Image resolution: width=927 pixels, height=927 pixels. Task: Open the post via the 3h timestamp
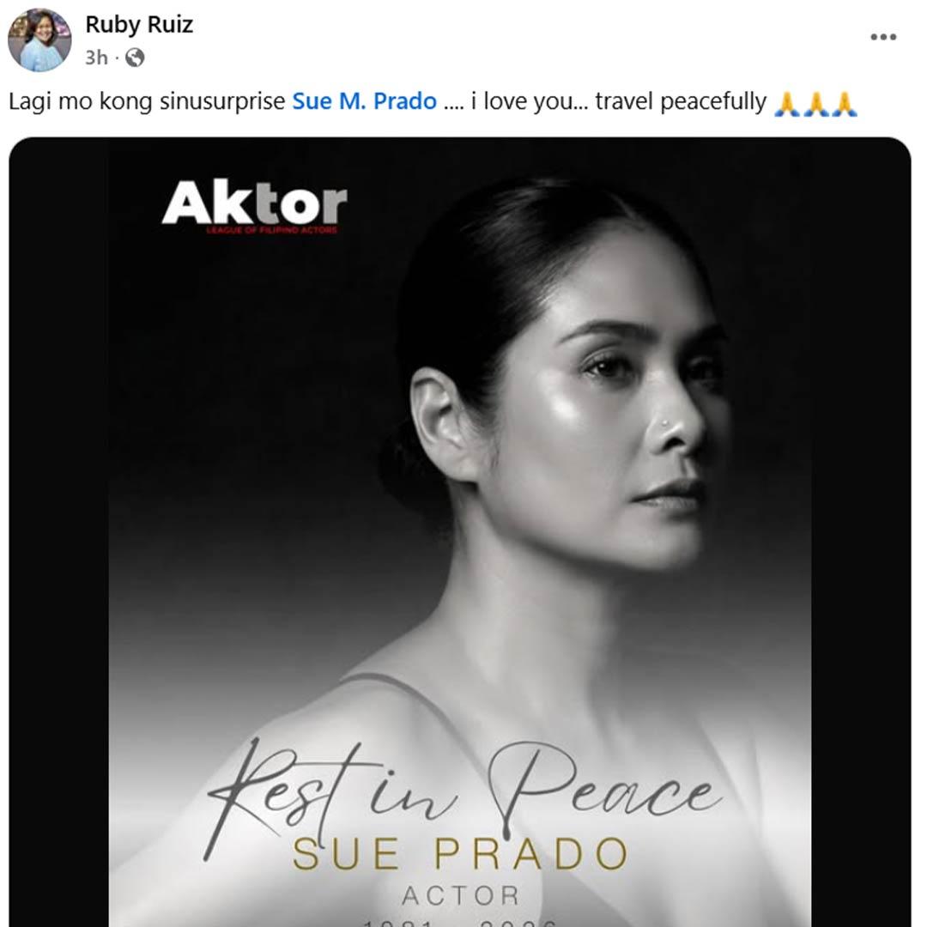pos(96,58)
